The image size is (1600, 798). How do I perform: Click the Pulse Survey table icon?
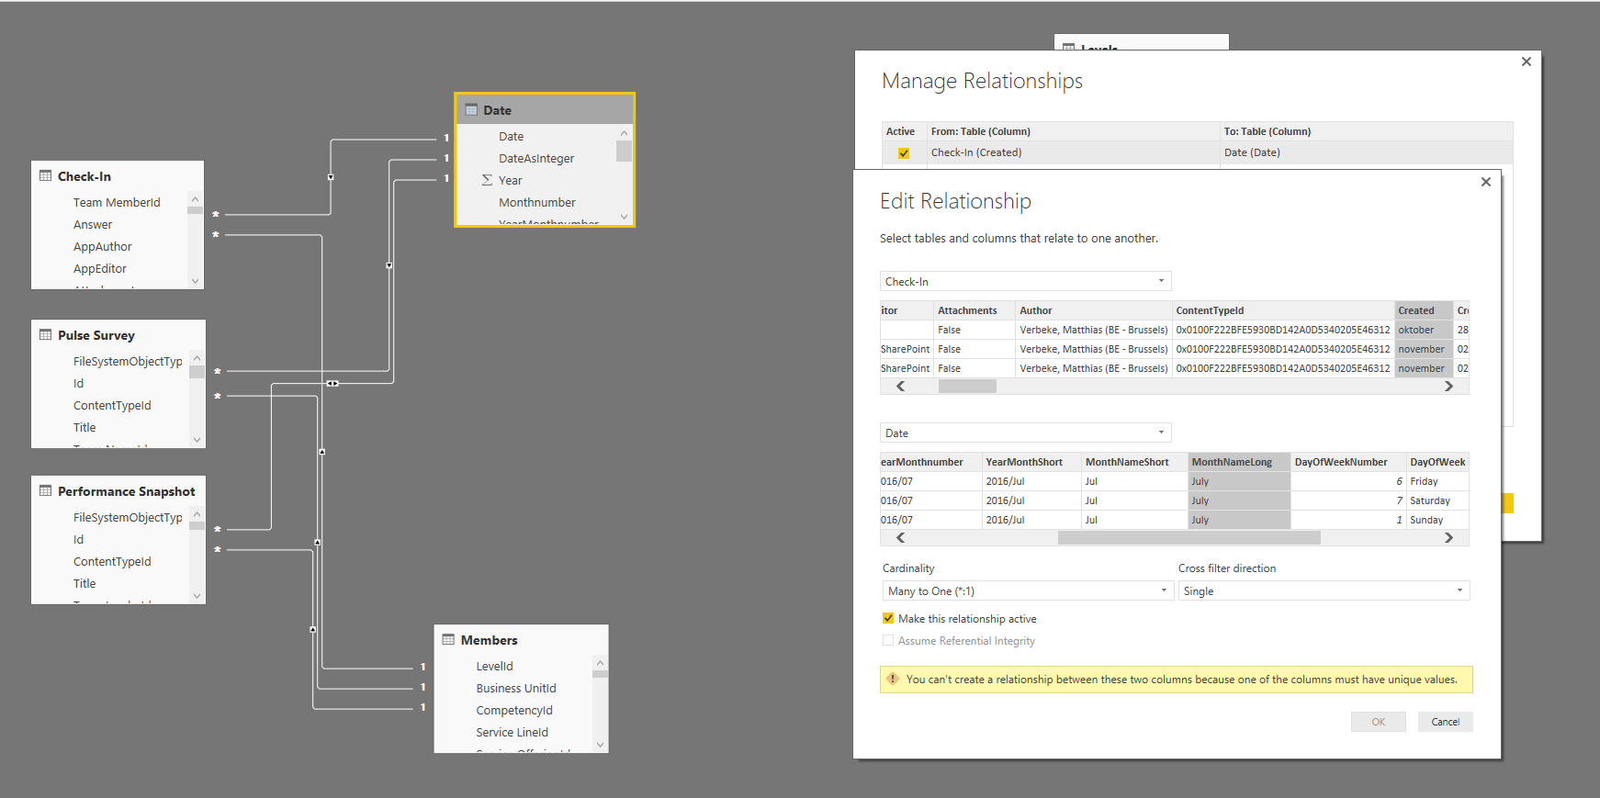tap(45, 335)
